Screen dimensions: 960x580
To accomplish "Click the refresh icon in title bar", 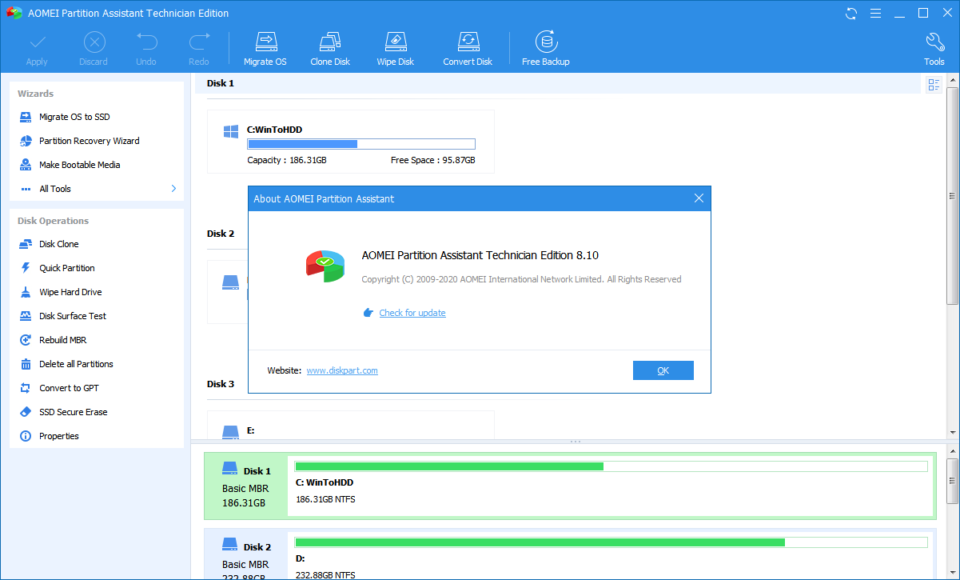I will click(x=851, y=13).
